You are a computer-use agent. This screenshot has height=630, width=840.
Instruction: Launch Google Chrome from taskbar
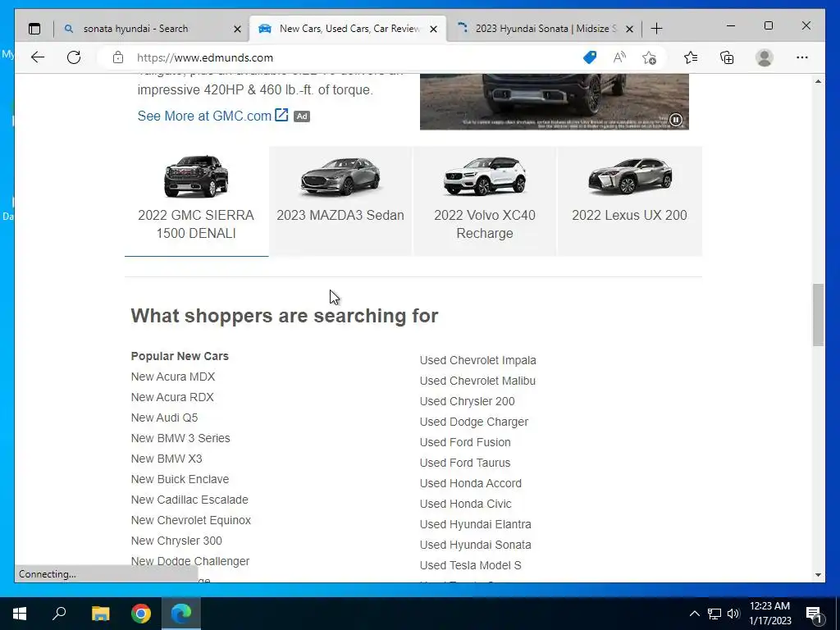(x=141, y=614)
